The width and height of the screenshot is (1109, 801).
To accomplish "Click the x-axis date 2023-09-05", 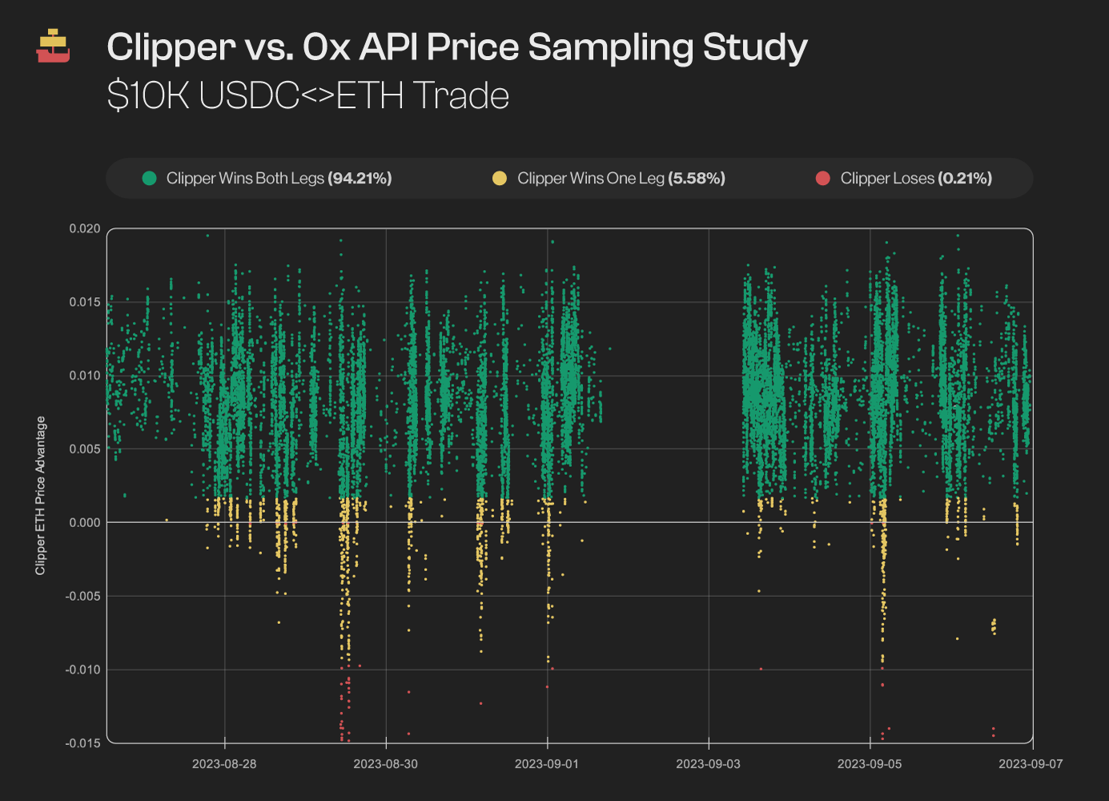I will tap(870, 764).
